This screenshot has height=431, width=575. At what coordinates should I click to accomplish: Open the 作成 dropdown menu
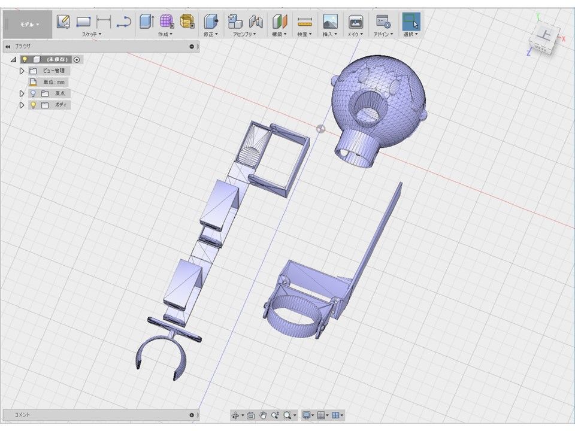[165, 34]
